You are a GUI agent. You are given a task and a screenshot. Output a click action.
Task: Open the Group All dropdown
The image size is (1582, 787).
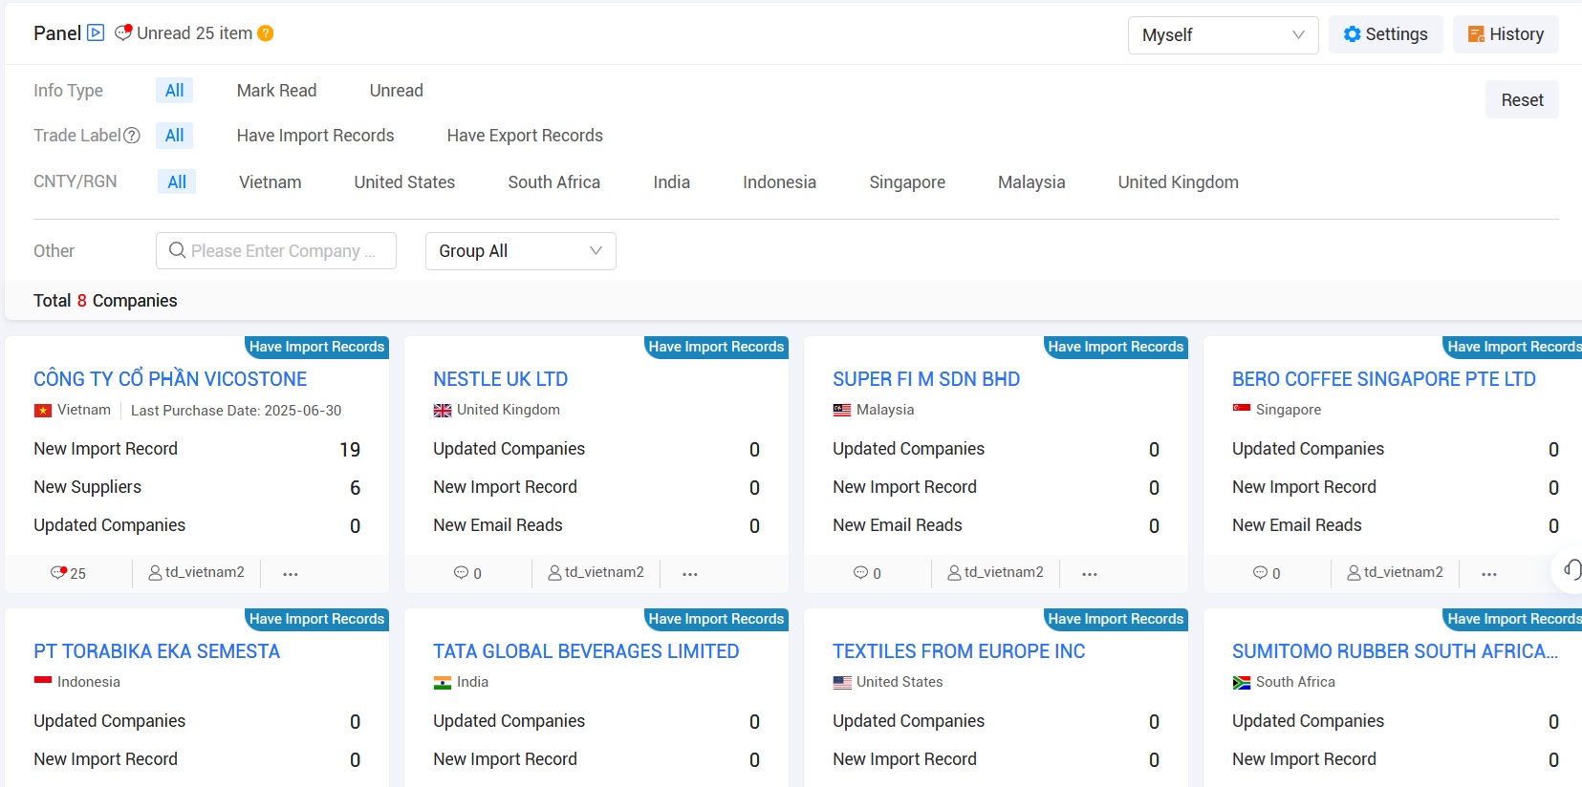coord(520,251)
